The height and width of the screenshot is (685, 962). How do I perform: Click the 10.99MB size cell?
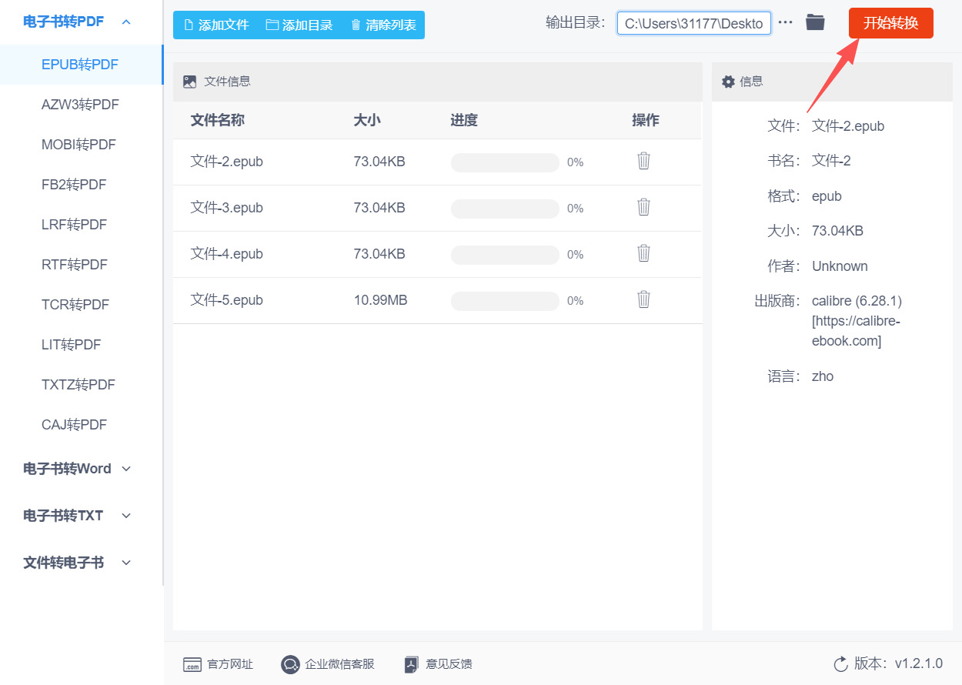tap(380, 300)
